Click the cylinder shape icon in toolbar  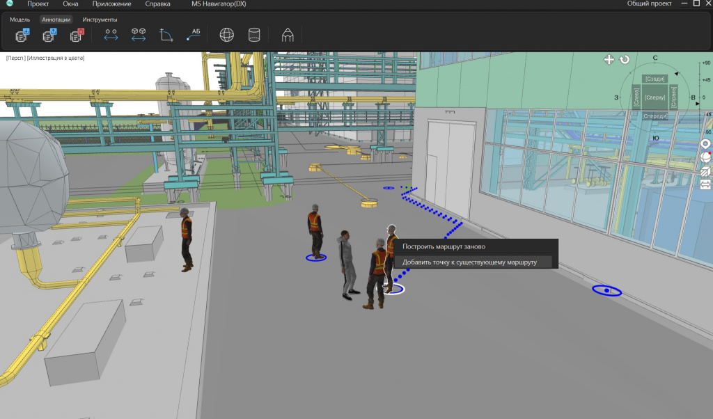coord(254,35)
